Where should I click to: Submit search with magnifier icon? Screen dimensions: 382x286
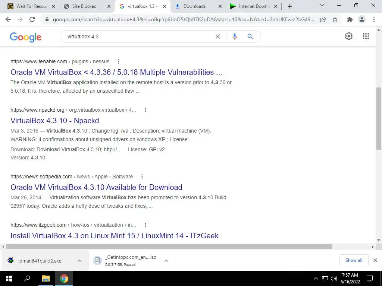click(x=250, y=36)
